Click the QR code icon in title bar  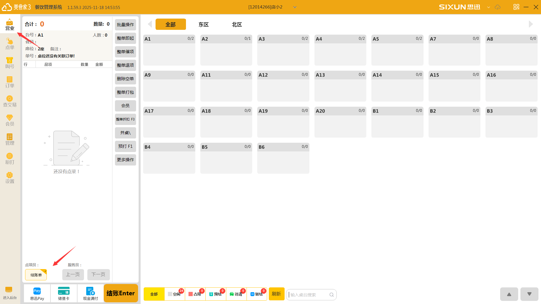(516, 7)
